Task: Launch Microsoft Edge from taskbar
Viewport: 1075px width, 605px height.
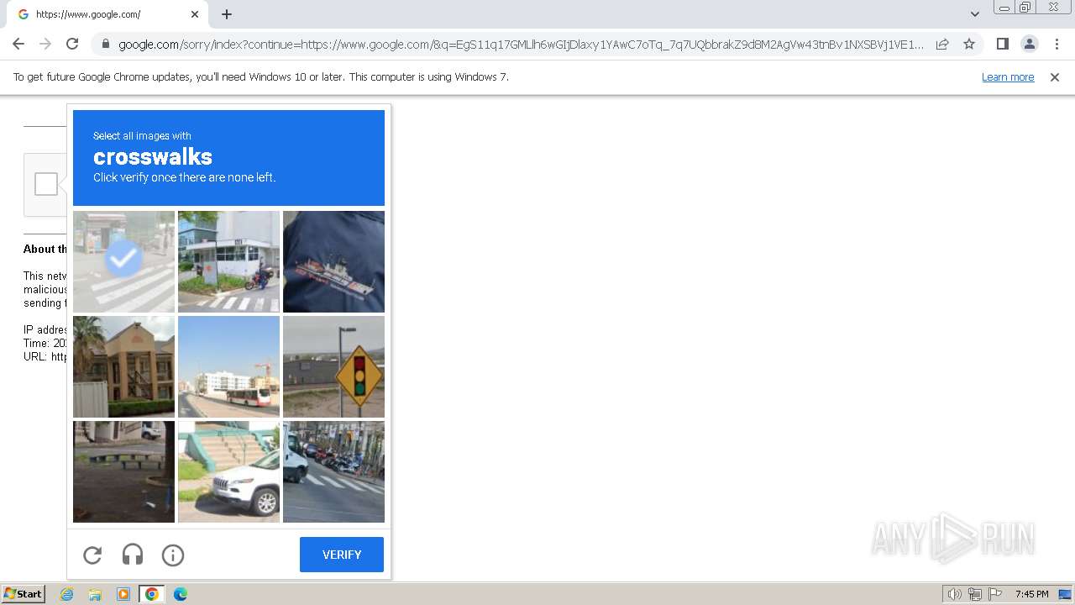Action: [181, 594]
